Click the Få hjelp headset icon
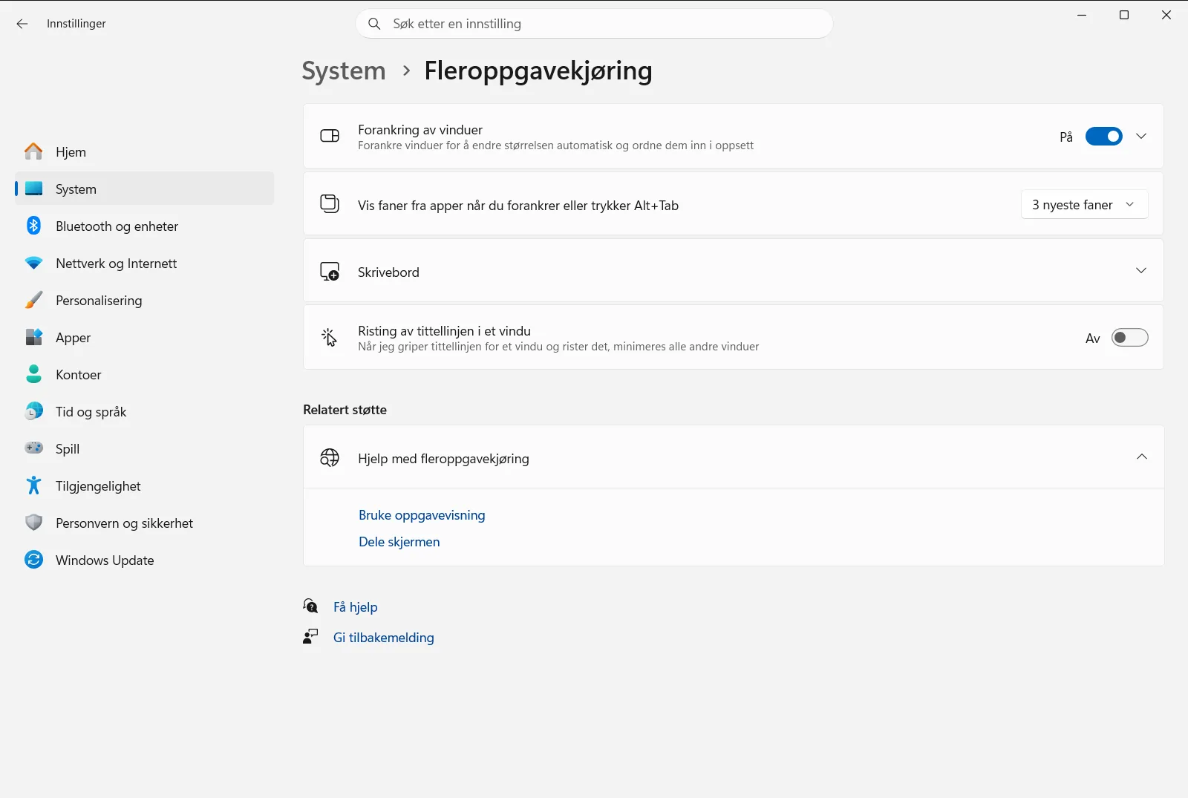This screenshot has width=1188, height=798. (311, 606)
